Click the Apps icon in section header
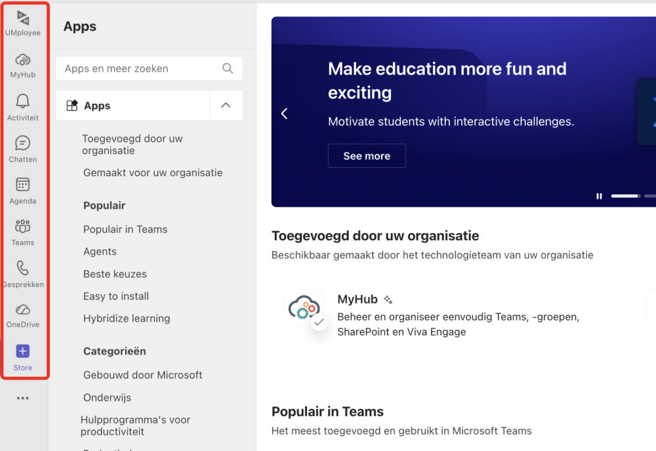Image resolution: width=656 pixels, height=451 pixels. (x=72, y=105)
